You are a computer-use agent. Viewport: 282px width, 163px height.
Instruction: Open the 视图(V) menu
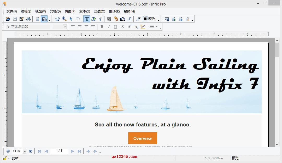40,11
